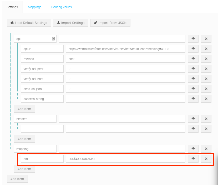Click the delete X on the headers row

[206, 119]
